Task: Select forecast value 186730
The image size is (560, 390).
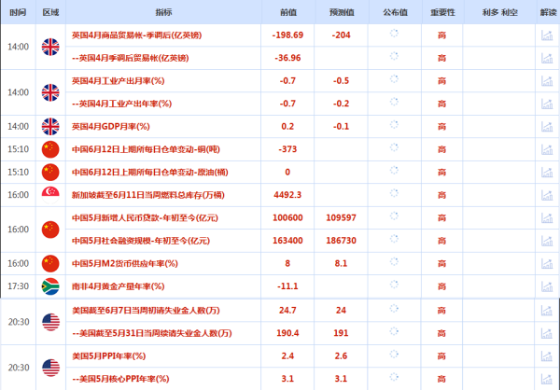Action: 341,241
